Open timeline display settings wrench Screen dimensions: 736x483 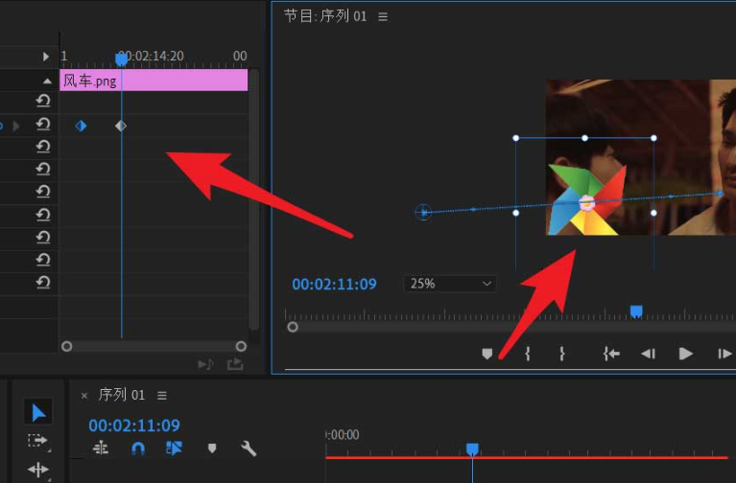point(249,448)
